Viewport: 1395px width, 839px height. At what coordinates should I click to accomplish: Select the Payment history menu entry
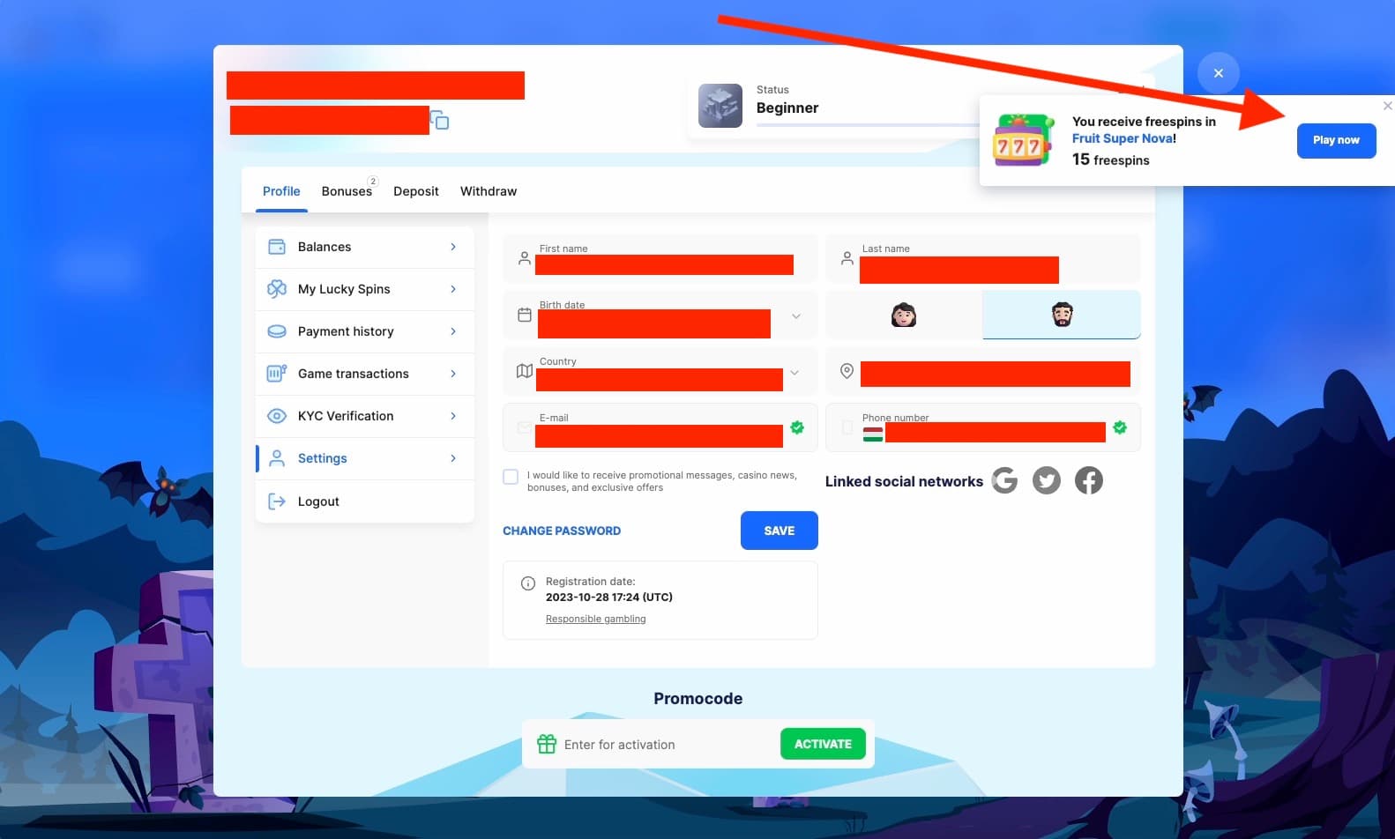365,331
